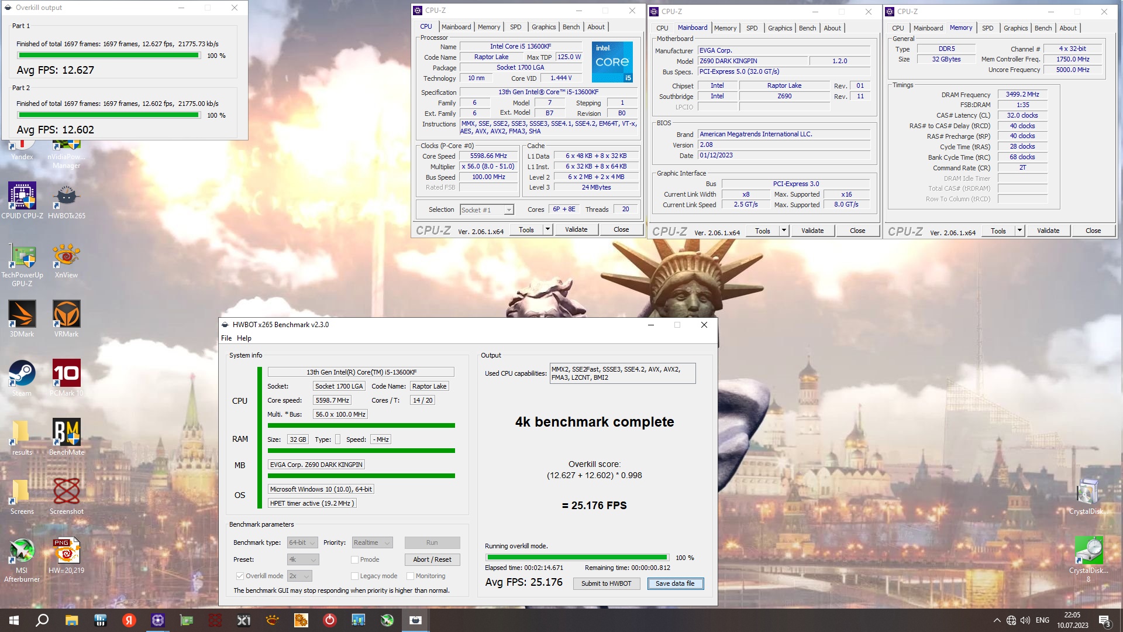This screenshot has width=1123, height=632.
Task: Click Validate in first CPU-Z window
Action: click(x=576, y=229)
